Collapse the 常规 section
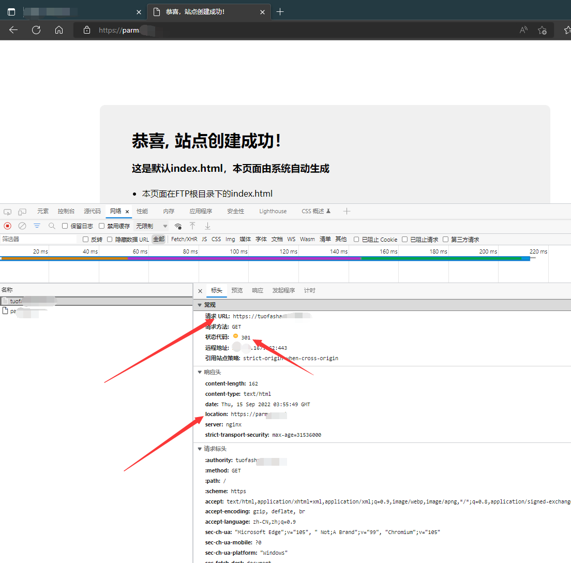Image resolution: width=571 pixels, height=563 pixels. click(200, 305)
